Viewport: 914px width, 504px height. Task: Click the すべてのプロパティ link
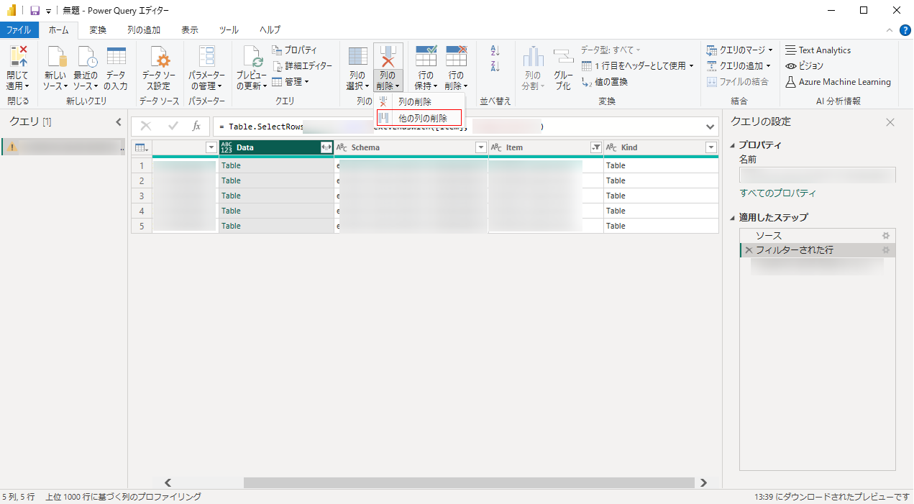(x=777, y=193)
